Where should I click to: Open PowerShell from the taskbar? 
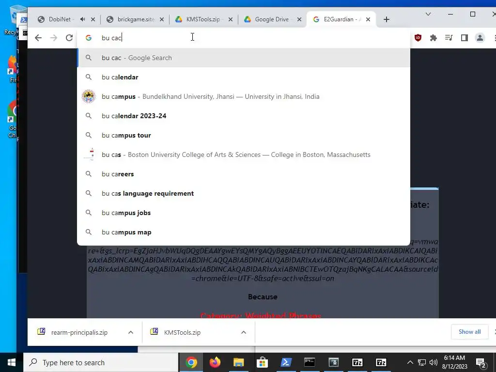coord(286,362)
